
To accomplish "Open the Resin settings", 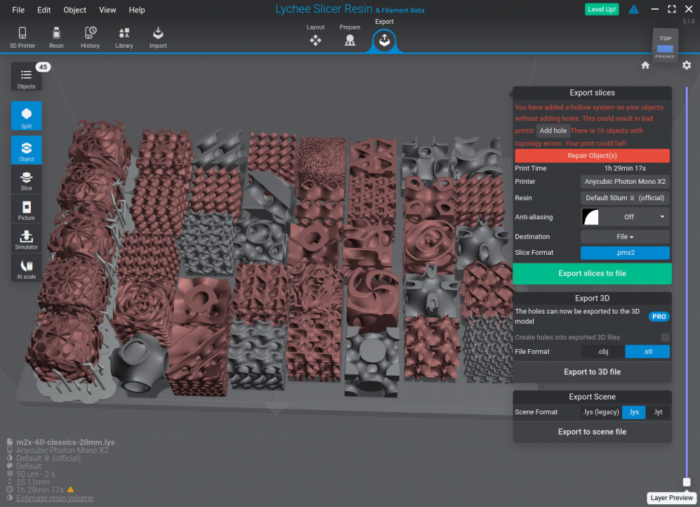I will (x=56, y=37).
